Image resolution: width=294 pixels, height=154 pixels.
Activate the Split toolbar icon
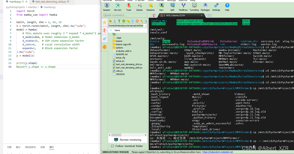(172, 7)
